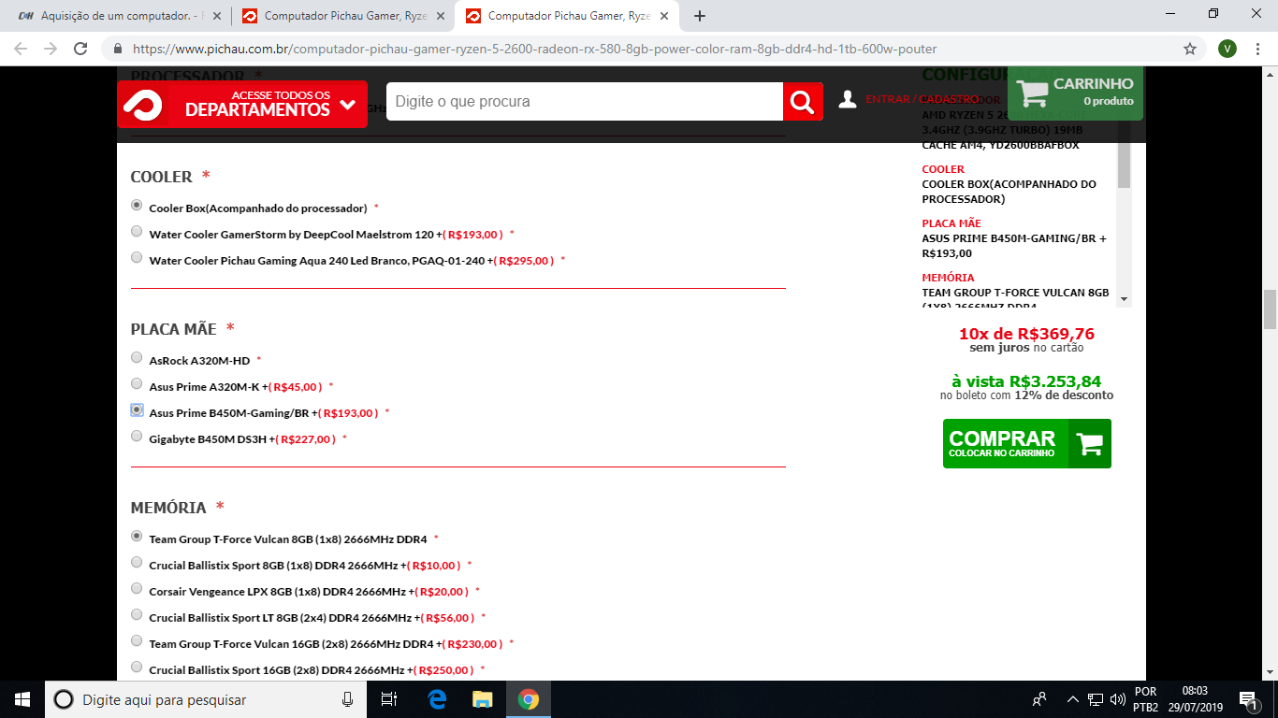Select Asus Prime A320M-K motherboard
This screenshot has height=718, width=1278.
[x=137, y=383]
